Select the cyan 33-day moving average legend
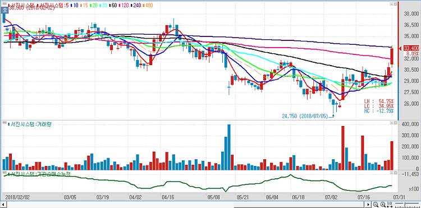This screenshot has width=421, height=208. (103, 6)
